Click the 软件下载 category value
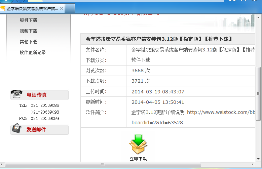 tap(141, 60)
